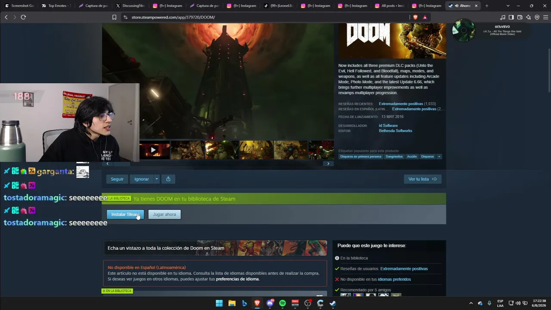Click the address bar URL field
Viewport: 551px width, 310px height.
(267, 17)
